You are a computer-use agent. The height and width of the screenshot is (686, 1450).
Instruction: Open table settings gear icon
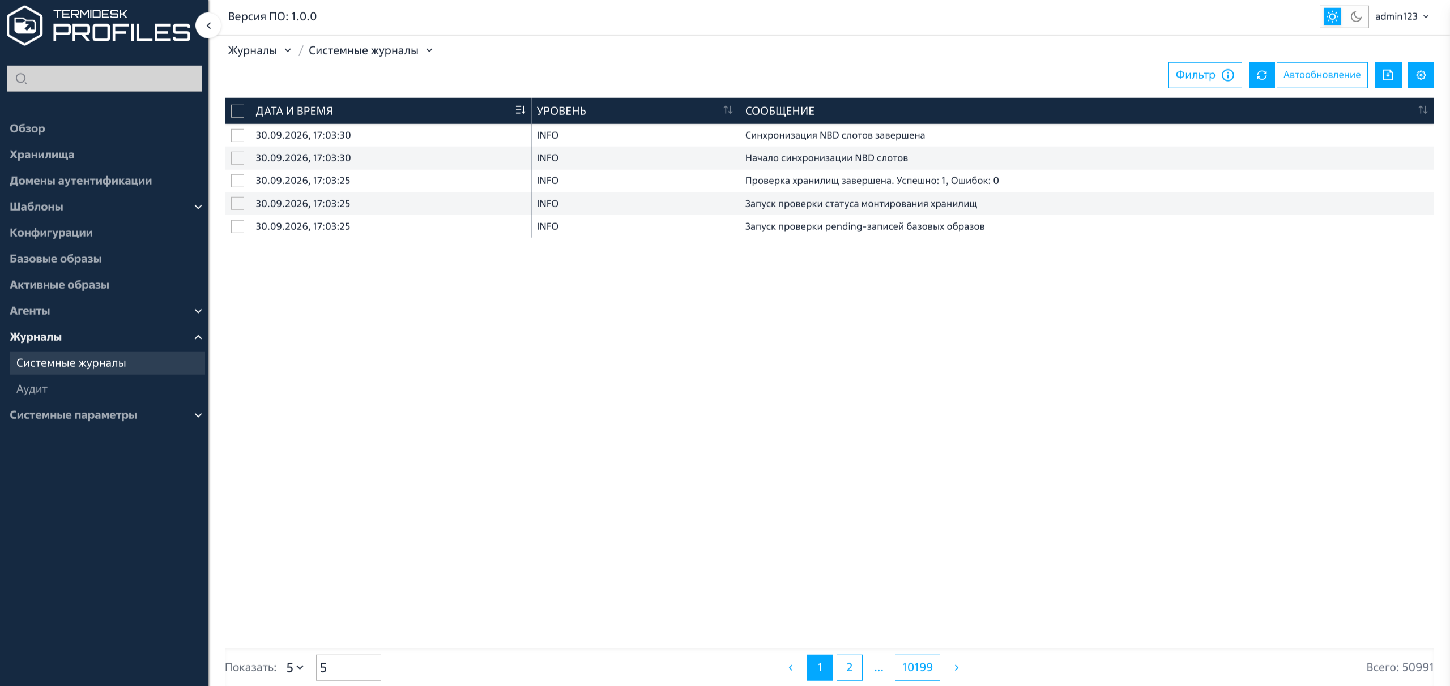(x=1421, y=75)
